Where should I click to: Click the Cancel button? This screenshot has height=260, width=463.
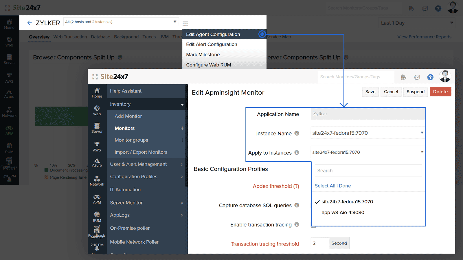(x=391, y=92)
